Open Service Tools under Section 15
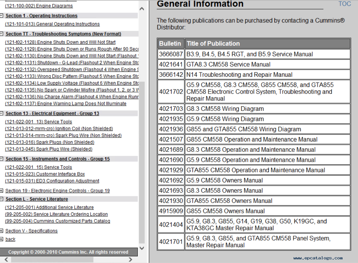Image resolution: width=358 pixels, height=263 pixels. point(38,167)
